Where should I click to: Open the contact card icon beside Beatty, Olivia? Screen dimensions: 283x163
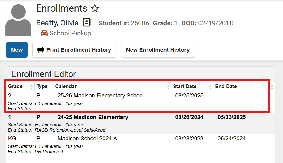pyautogui.click(x=87, y=23)
